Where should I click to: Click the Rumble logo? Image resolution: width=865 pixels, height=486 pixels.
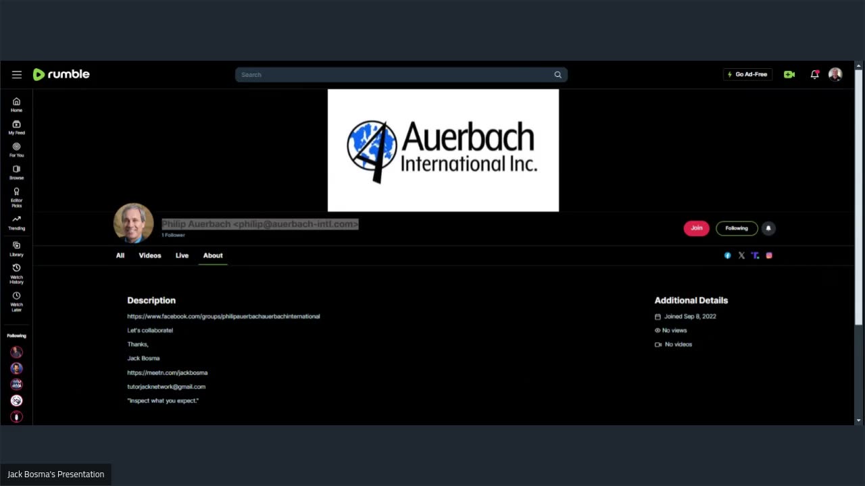(61, 74)
